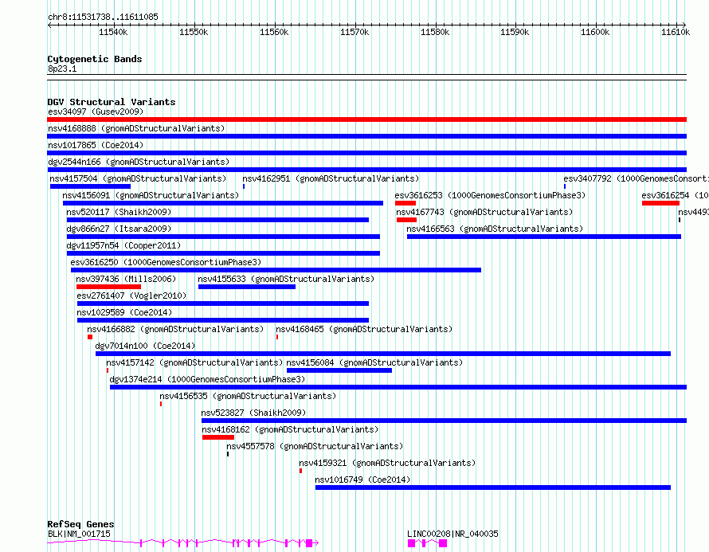Click the 8p23.1 cytogenetic band label
The image size is (709, 552).
(62, 69)
